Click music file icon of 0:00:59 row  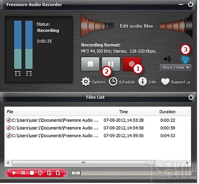point(9,128)
